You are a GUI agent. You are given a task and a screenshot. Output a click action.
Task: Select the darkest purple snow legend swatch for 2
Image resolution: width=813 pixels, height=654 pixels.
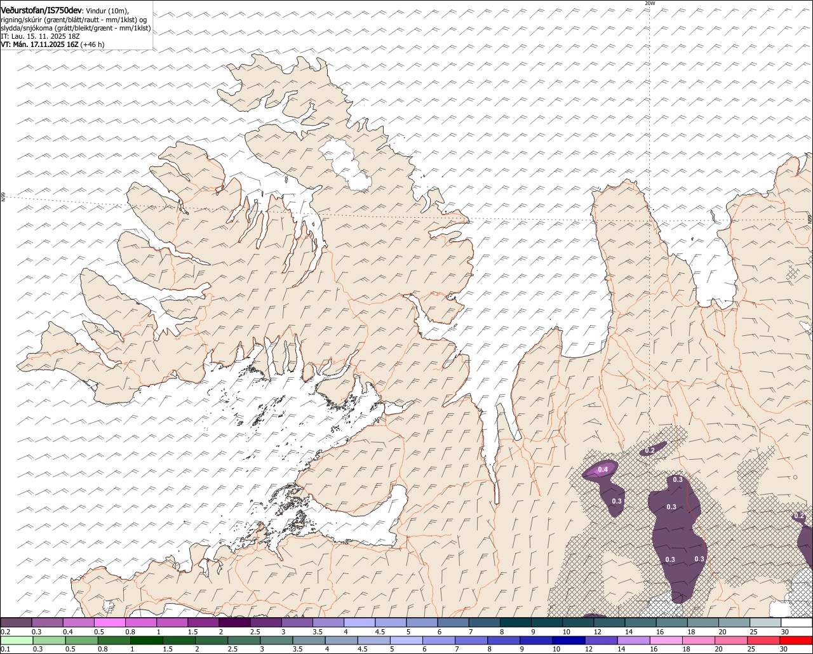click(234, 622)
